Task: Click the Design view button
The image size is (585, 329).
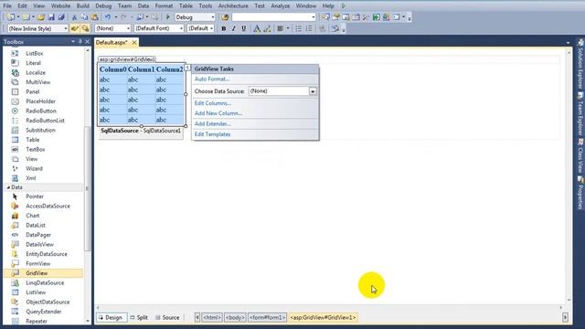Action: [111, 317]
